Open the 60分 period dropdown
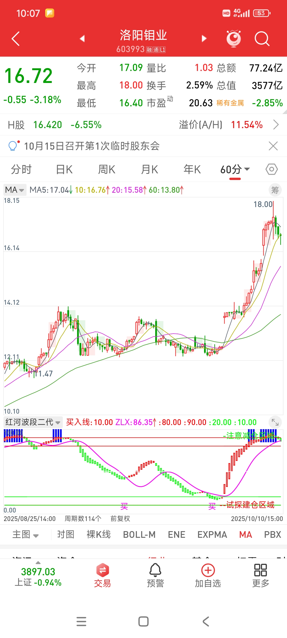The height and width of the screenshot is (638, 287). 235,169
